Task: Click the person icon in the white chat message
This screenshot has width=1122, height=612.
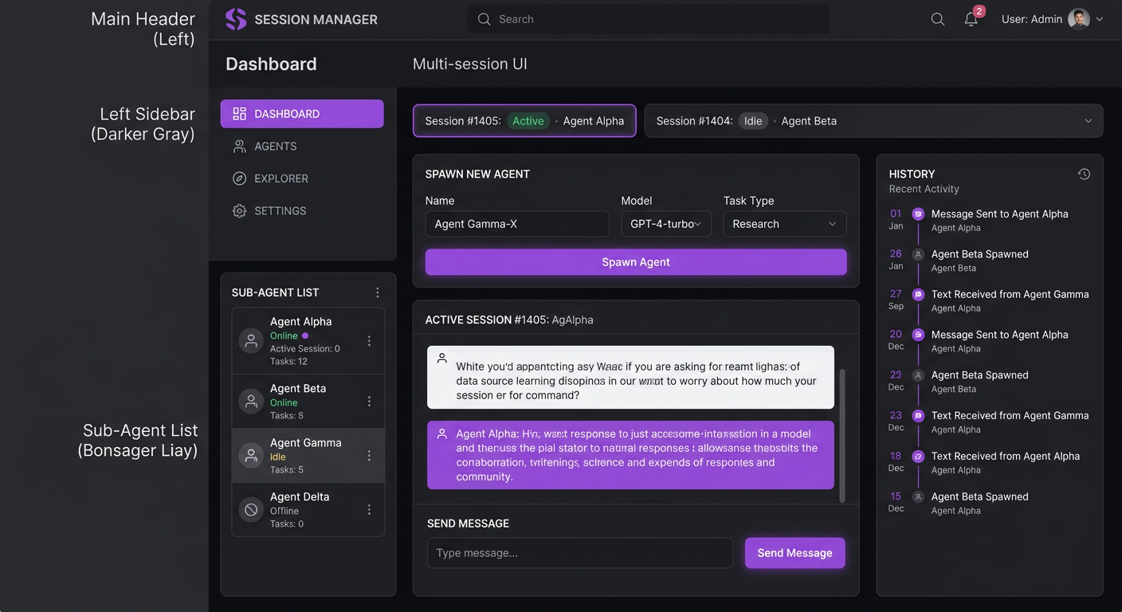Action: tap(441, 359)
